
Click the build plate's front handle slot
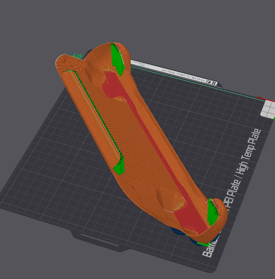[99, 240]
